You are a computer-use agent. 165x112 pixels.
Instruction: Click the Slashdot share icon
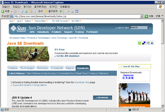point(152,43)
